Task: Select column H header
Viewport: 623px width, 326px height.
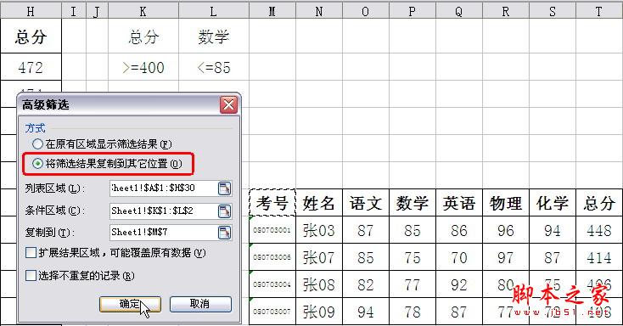Action: 31,12
